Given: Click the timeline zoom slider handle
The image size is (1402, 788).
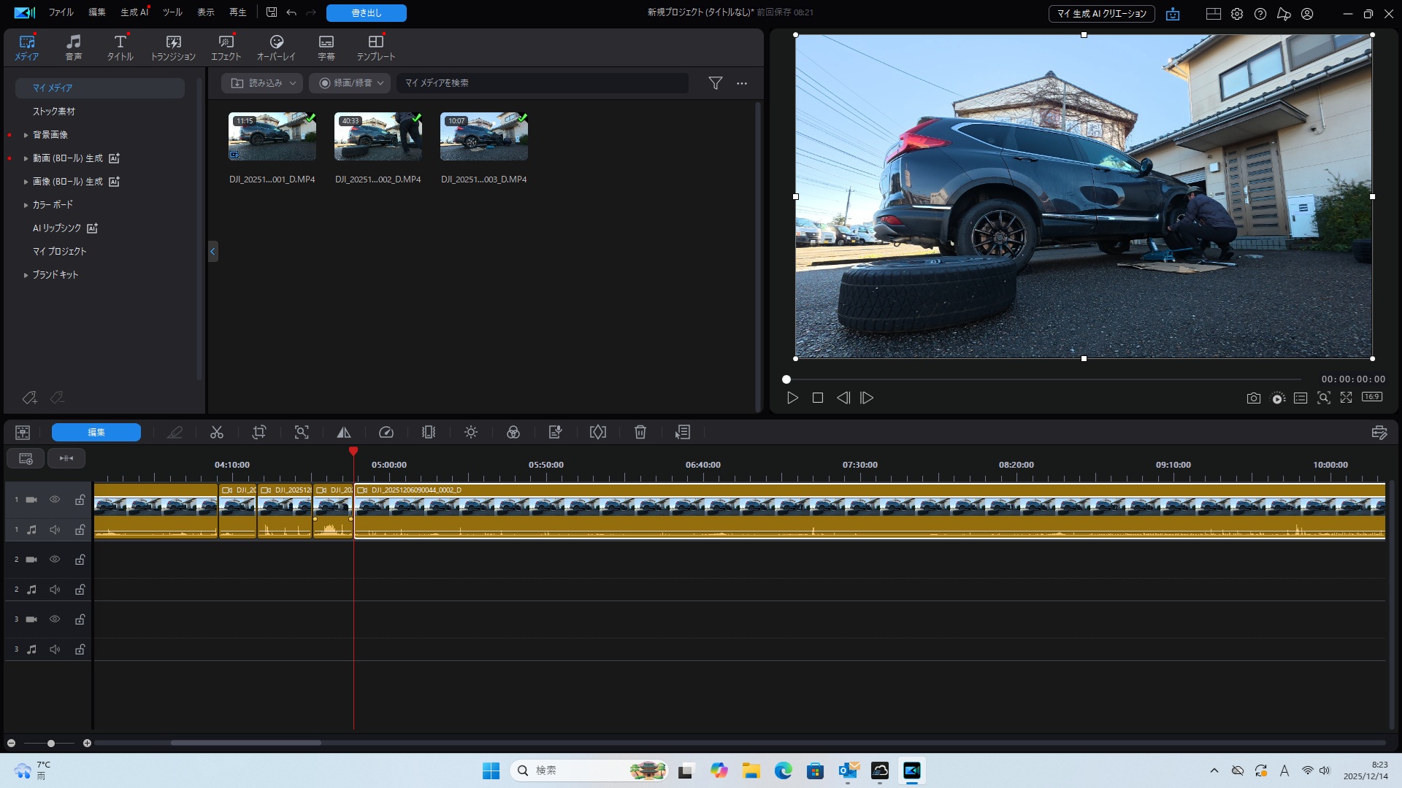Looking at the screenshot, I should [x=51, y=743].
